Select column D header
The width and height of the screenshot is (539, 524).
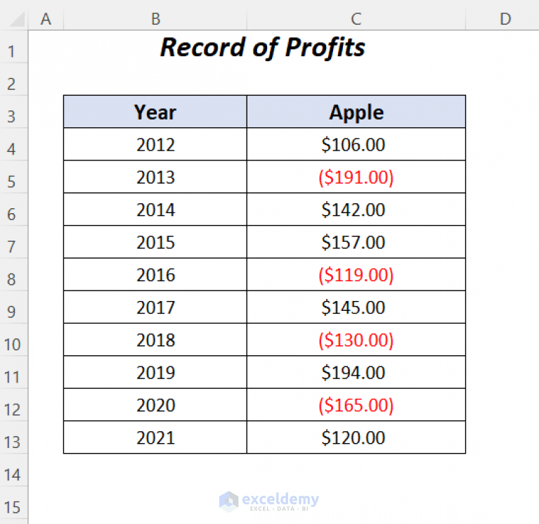[x=502, y=19]
